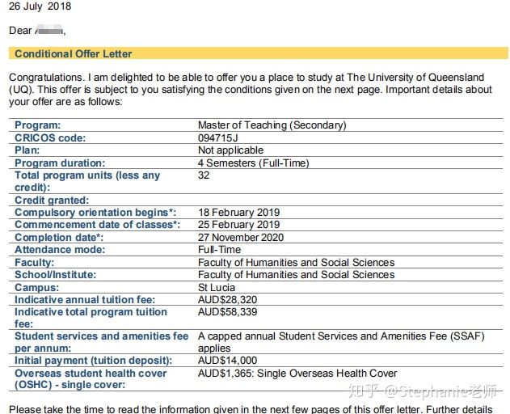Click 'Compulsory orientation begins*:' label
510x414 pixels.
95,213
